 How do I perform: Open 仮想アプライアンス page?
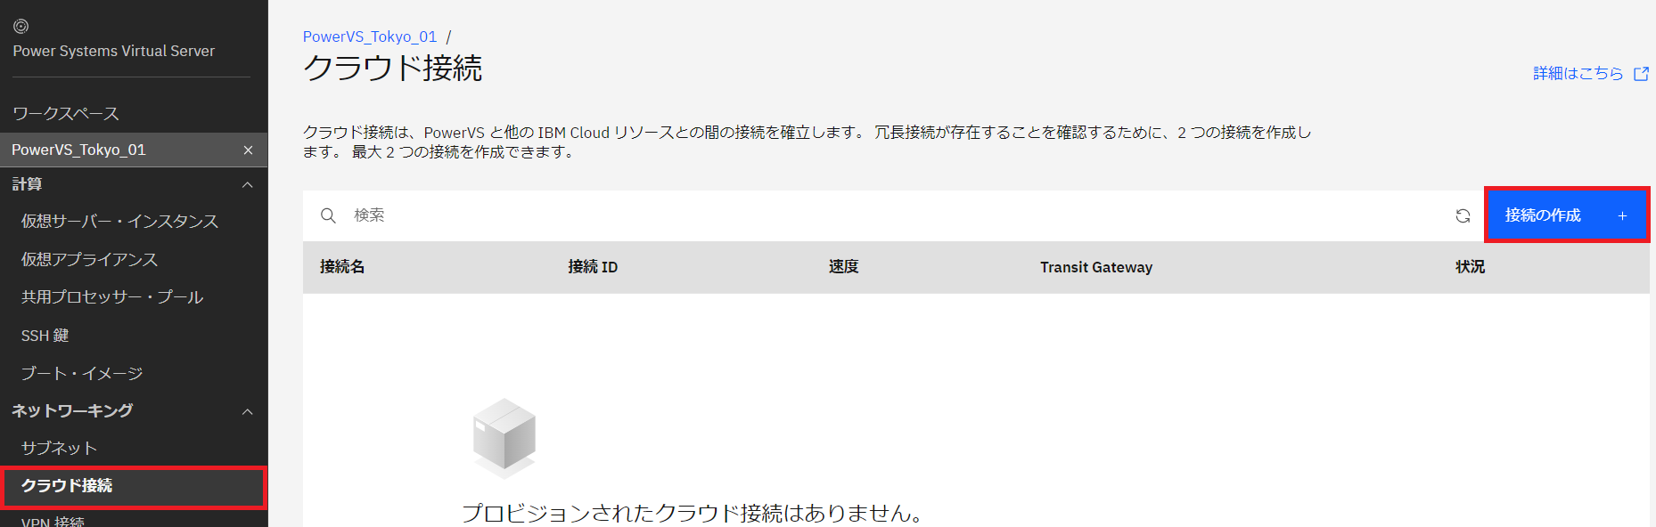click(x=89, y=260)
